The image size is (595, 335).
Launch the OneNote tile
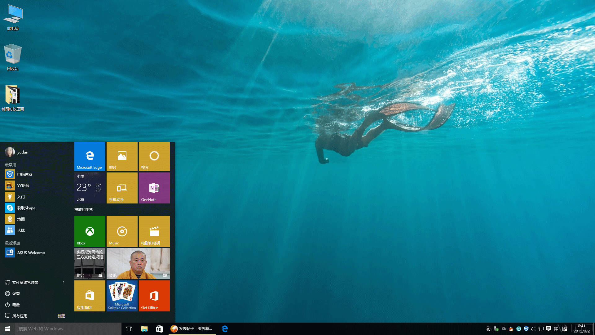click(x=154, y=188)
